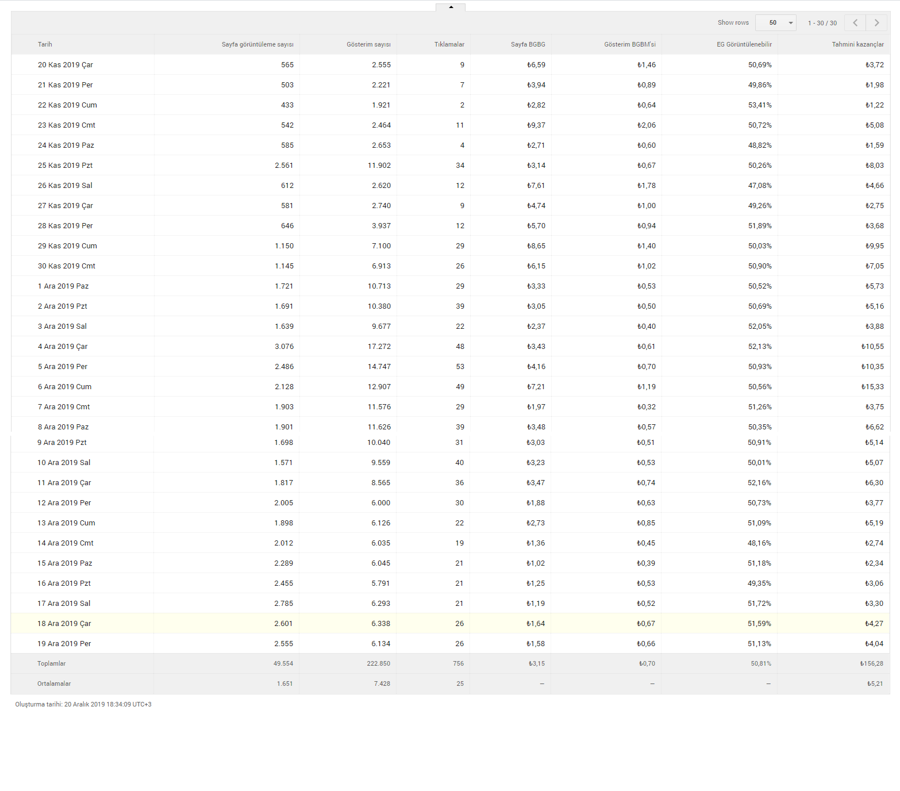Select the 20 Kas 2019 Çar row

pyautogui.click(x=451, y=64)
